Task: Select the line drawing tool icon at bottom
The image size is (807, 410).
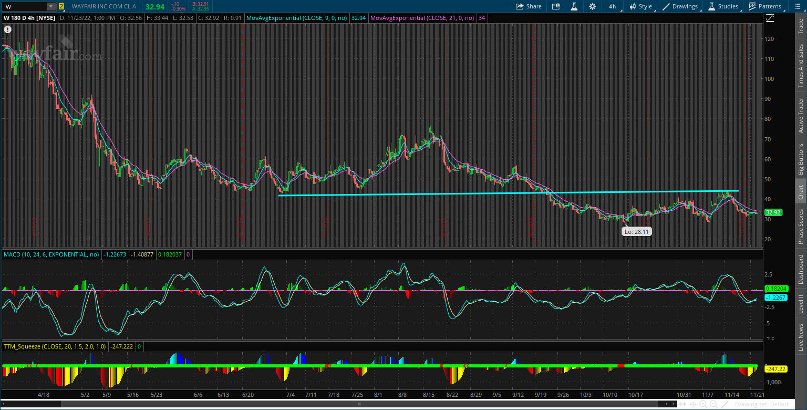Action: coord(725,404)
